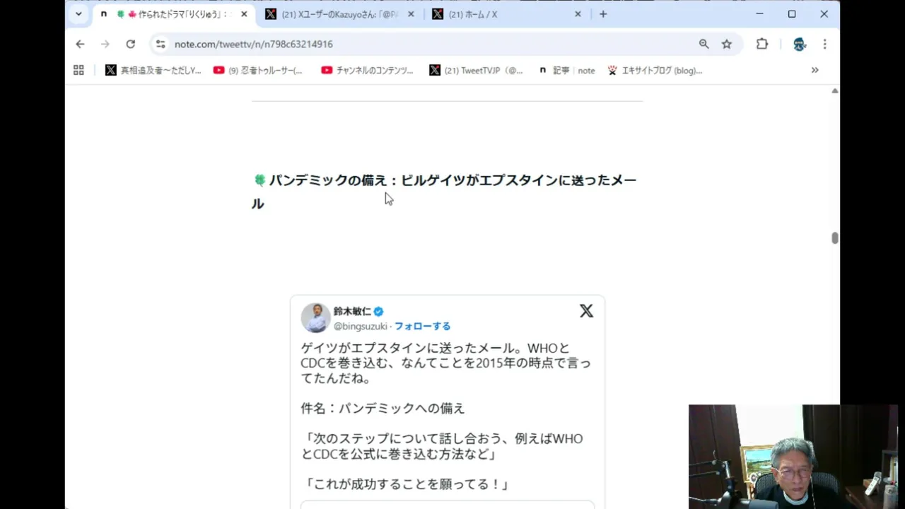
Task: Click the パンデミックの備え heading text
Action: 444,192
